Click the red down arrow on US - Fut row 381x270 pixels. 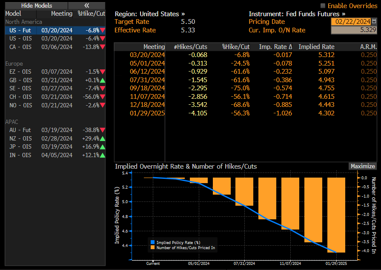tap(103, 31)
